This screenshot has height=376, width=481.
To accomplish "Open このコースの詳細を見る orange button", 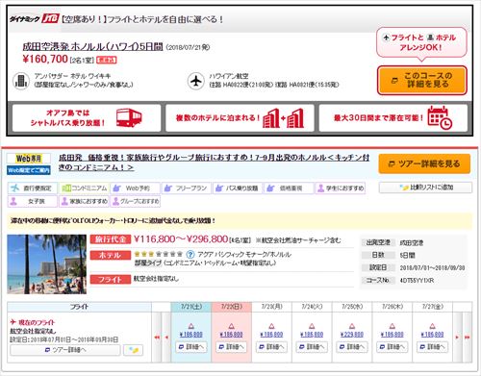I will [421, 80].
